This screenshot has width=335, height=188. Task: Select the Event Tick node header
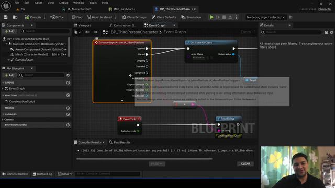(x=130, y=119)
